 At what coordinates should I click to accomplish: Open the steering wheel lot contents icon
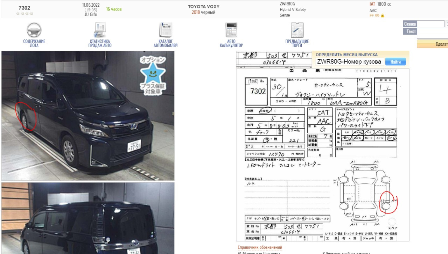coord(34,30)
